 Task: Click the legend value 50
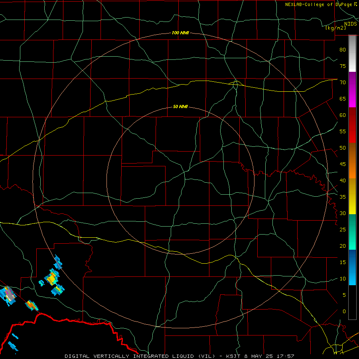click(x=343, y=148)
